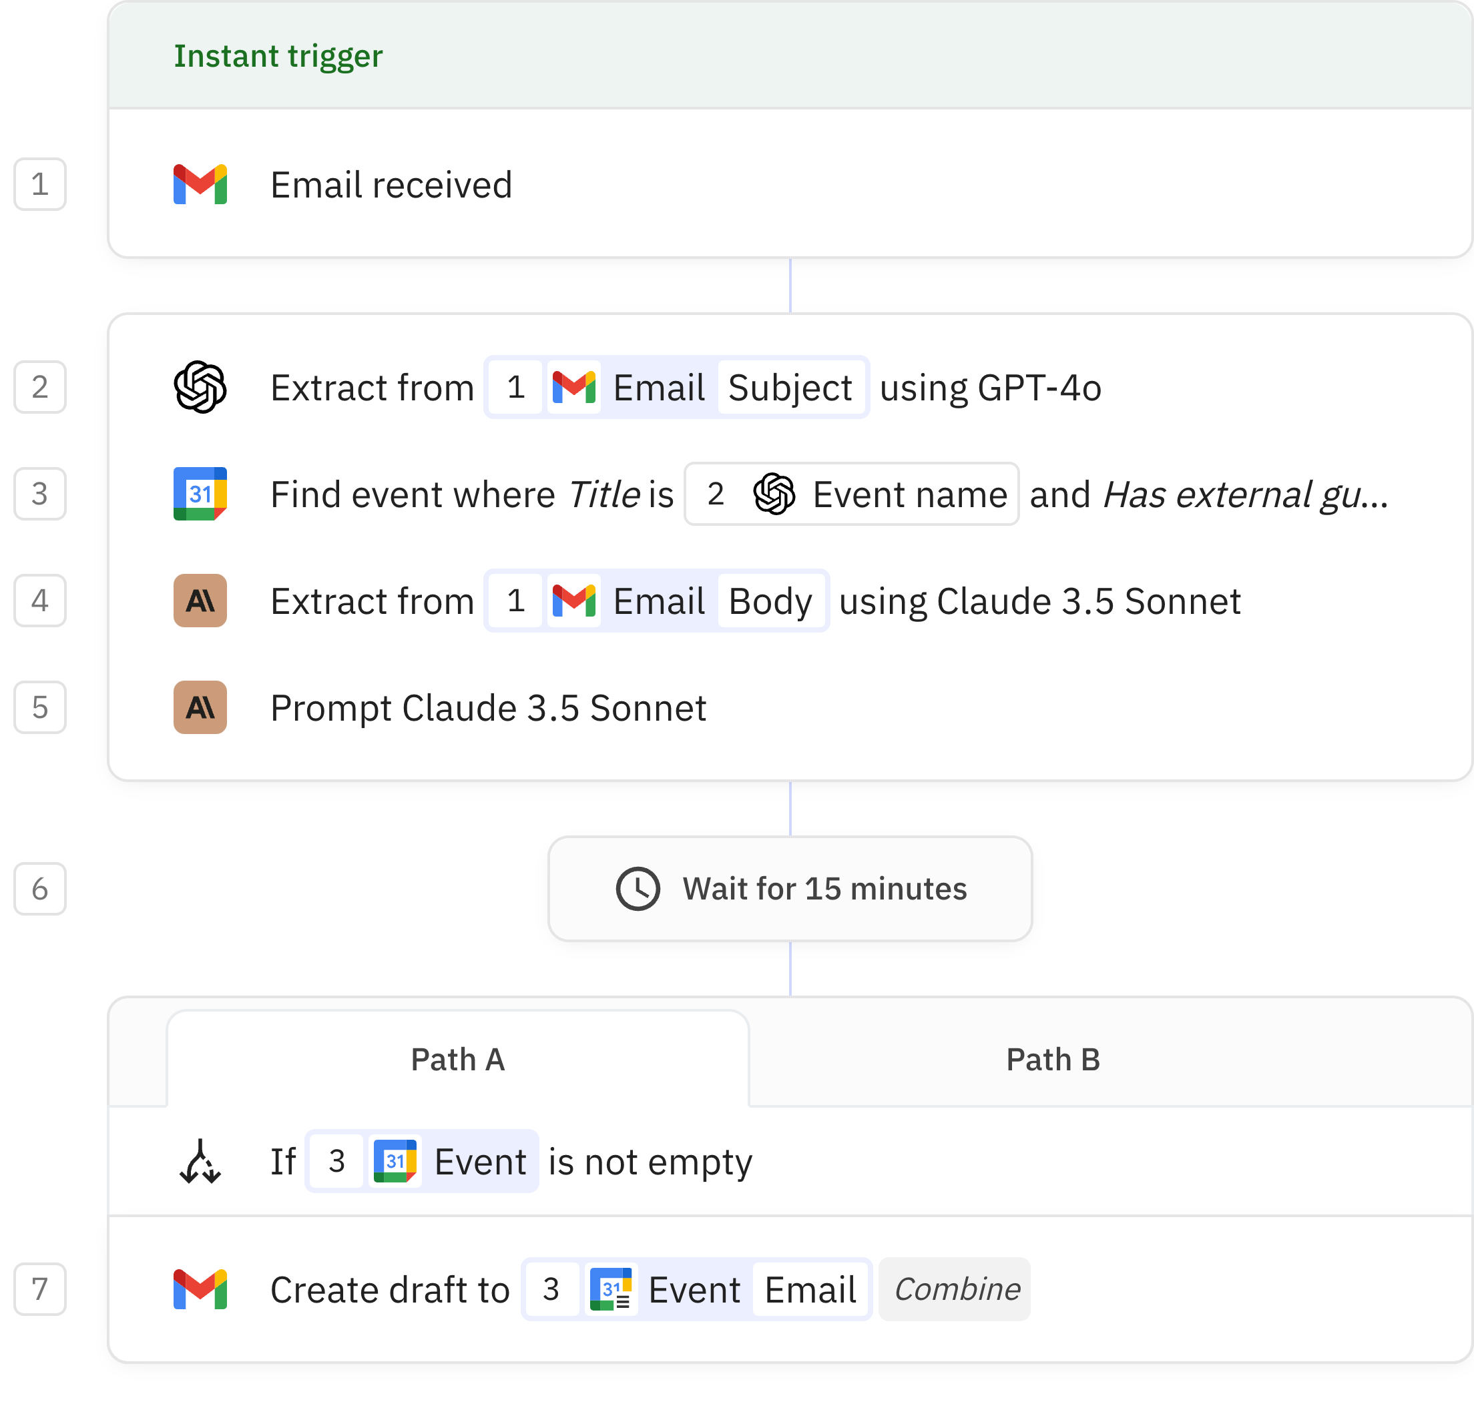1474x1428 pixels.
Task: Click the truncated 'Has external gu...' text
Action: 1246,495
